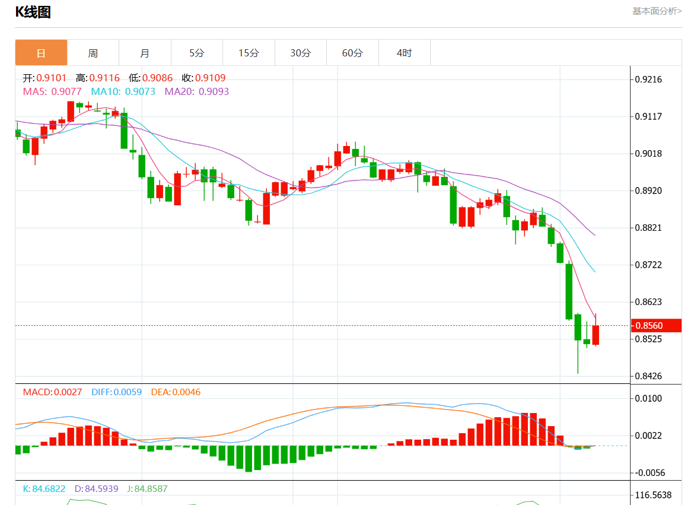Click the MA20: 0.9093 indicator label
The height and width of the screenshot is (505, 697).
pos(197,91)
